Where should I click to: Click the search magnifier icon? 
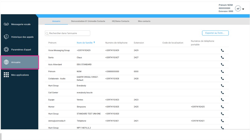pyautogui.click(x=47, y=34)
